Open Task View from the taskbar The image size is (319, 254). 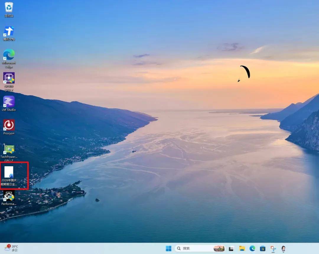tap(231, 248)
